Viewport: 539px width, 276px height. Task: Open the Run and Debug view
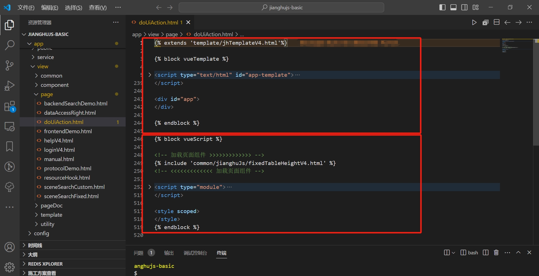click(10, 86)
